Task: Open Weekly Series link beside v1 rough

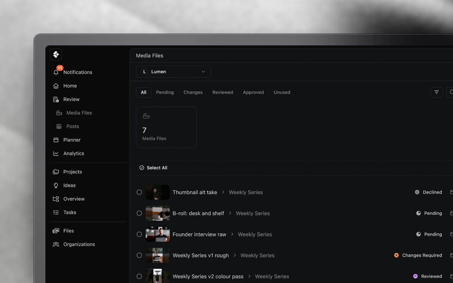Action: tap(258, 255)
